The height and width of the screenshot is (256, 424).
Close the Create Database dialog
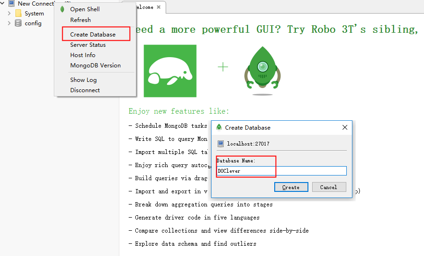pyautogui.click(x=345, y=127)
